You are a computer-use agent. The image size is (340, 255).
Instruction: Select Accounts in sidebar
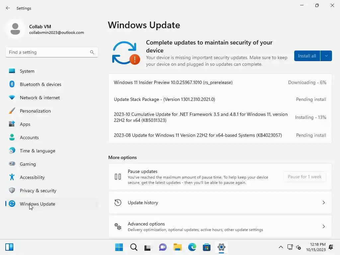coord(51,137)
